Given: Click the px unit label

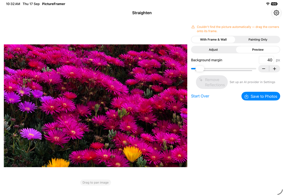Looking at the screenshot, I should click(278, 60).
